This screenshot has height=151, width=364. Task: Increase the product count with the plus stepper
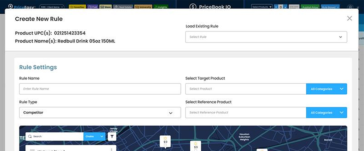[285, 7]
